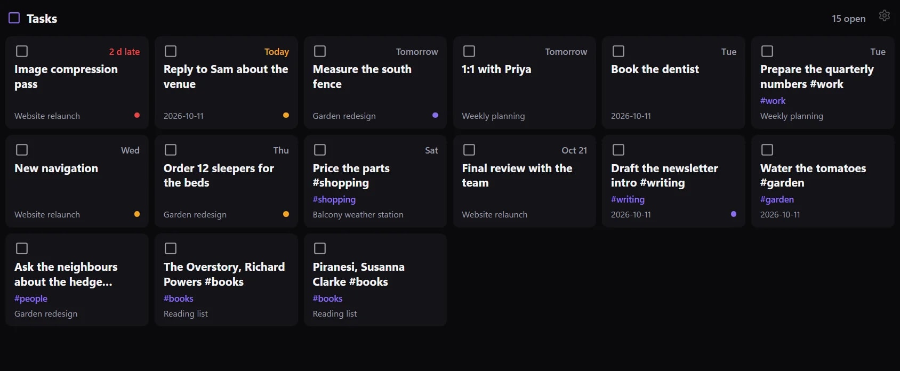Open #books tag under Piranesi
Screen dimensions: 900x371
[327, 299]
